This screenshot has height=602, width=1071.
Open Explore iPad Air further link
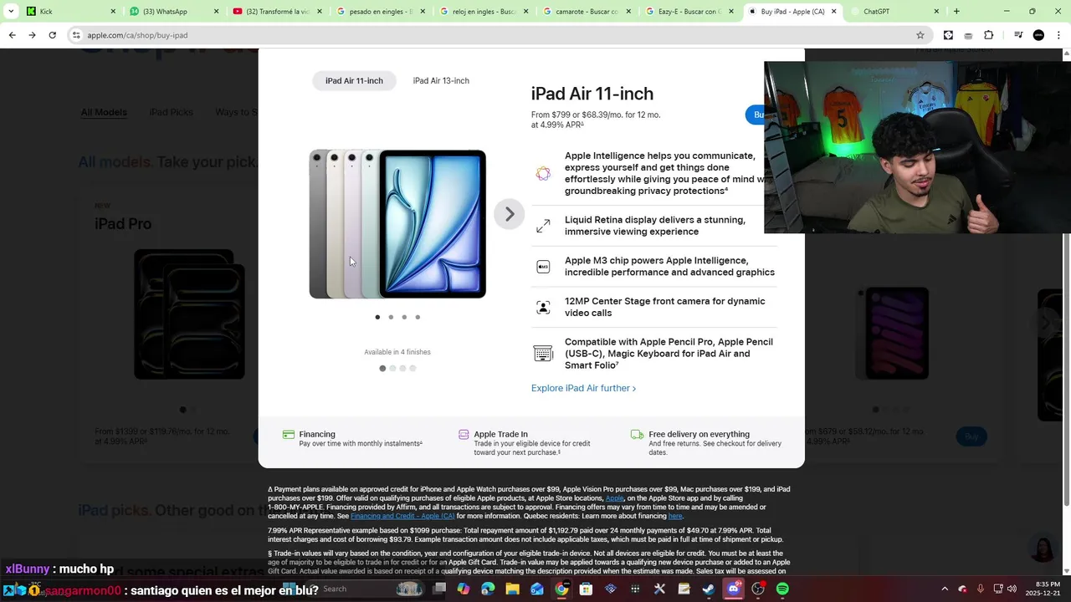pos(583,388)
